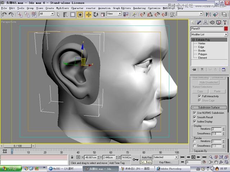Disable Full Interactivity checkbox
Image resolution: width=230 pixels, height=172 pixels.
(x=199, y=96)
